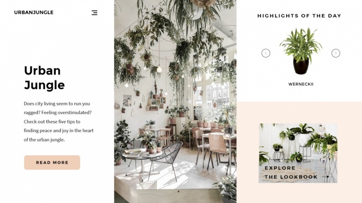Click the black pot of the Werneckii plant
362x203 pixels.
[x=301, y=65]
